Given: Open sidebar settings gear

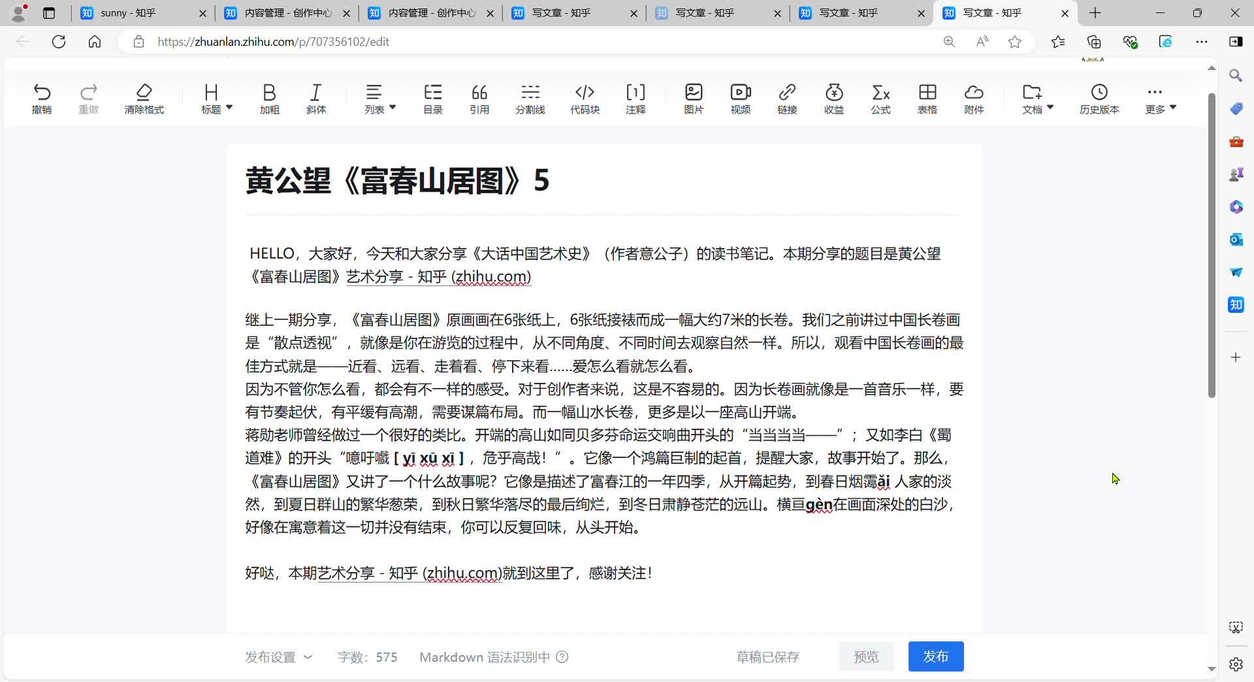Looking at the screenshot, I should pyautogui.click(x=1236, y=664).
